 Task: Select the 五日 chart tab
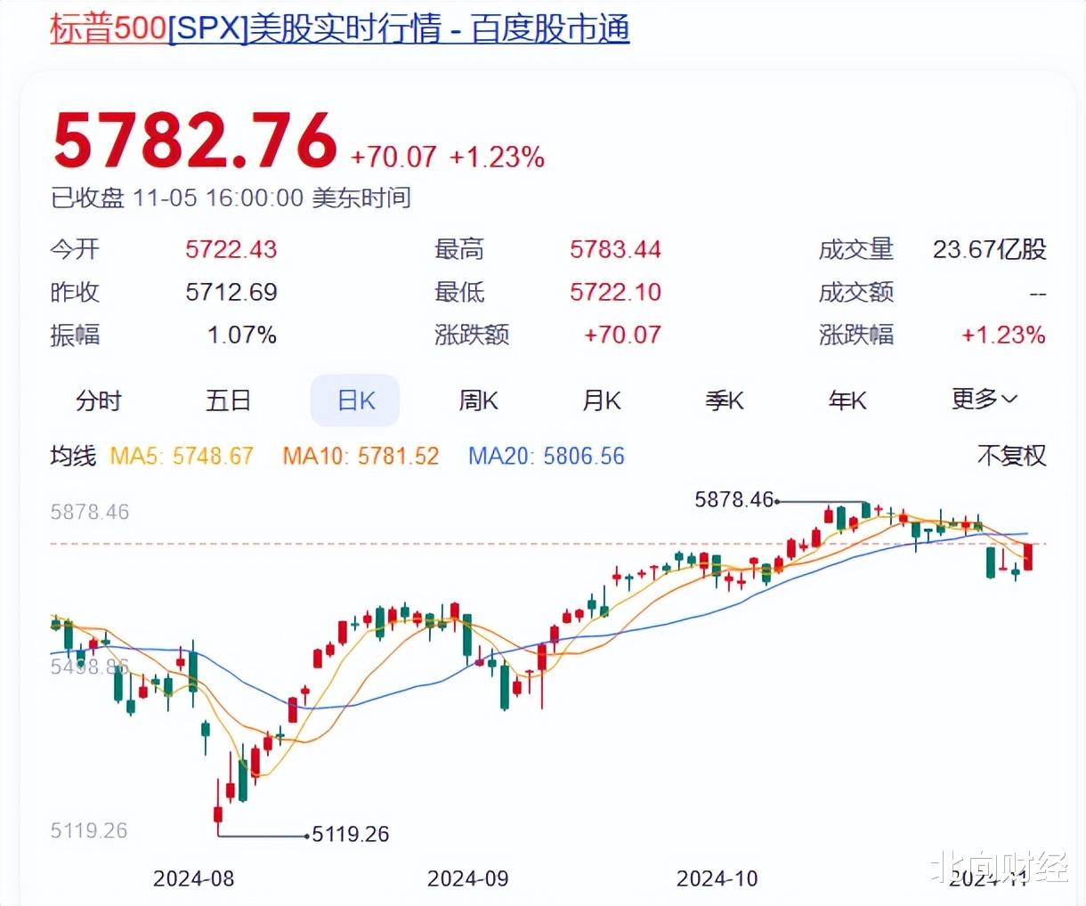tap(228, 401)
